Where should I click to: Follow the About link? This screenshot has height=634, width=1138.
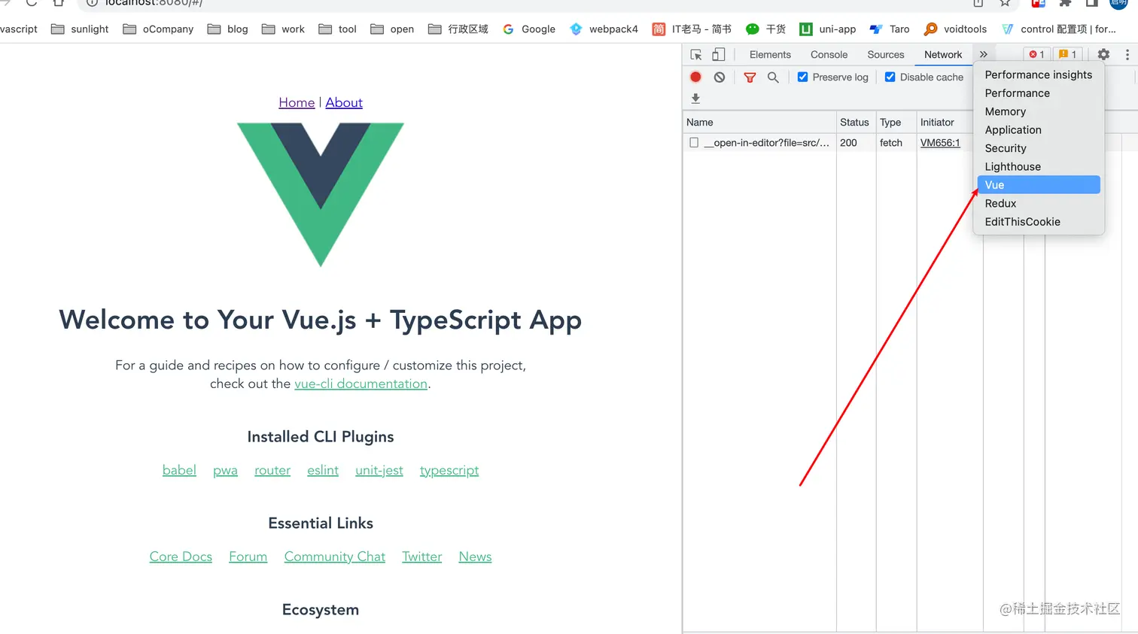[344, 102]
